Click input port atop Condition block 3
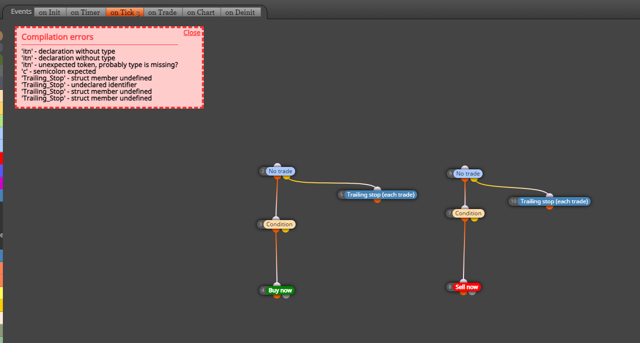Image resolution: width=640 pixels, height=343 pixels. tap(276, 219)
